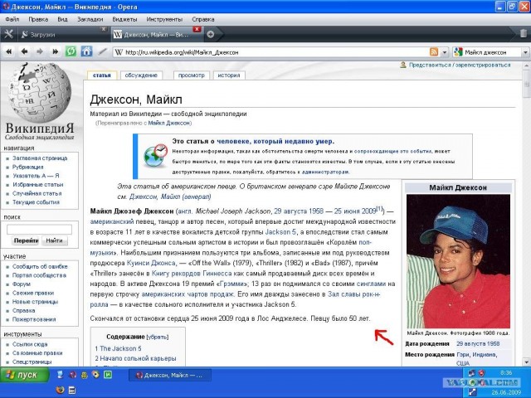Click the rewind navigation button
This screenshot has height=398, width=531.
pos(9,51)
